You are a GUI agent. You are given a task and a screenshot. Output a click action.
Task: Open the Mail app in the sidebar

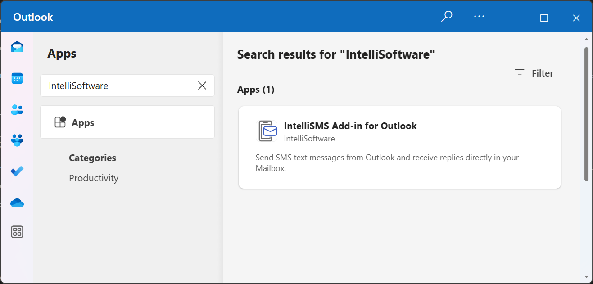[x=17, y=46]
